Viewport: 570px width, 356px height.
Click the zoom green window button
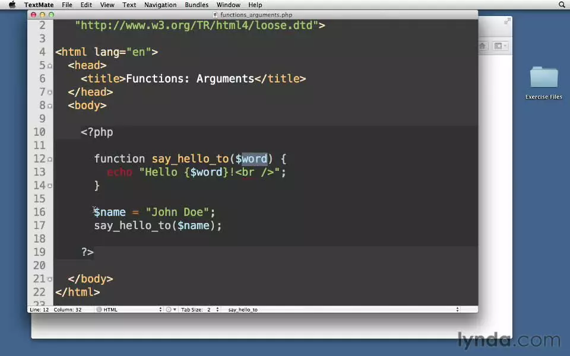pyautogui.click(x=52, y=15)
